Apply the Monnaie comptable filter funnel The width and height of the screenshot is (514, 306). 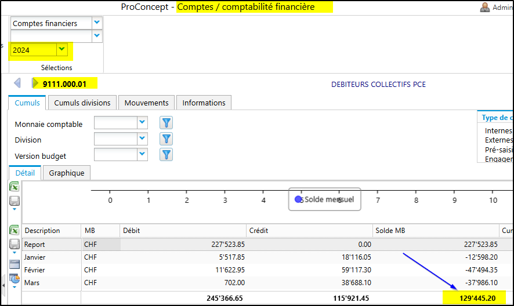click(x=166, y=123)
